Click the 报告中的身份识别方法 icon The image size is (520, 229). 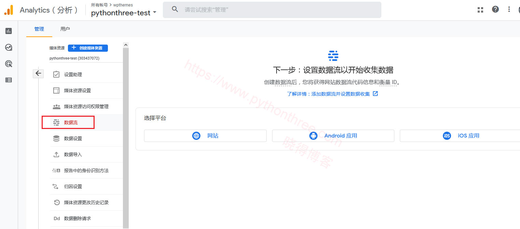coord(56,170)
